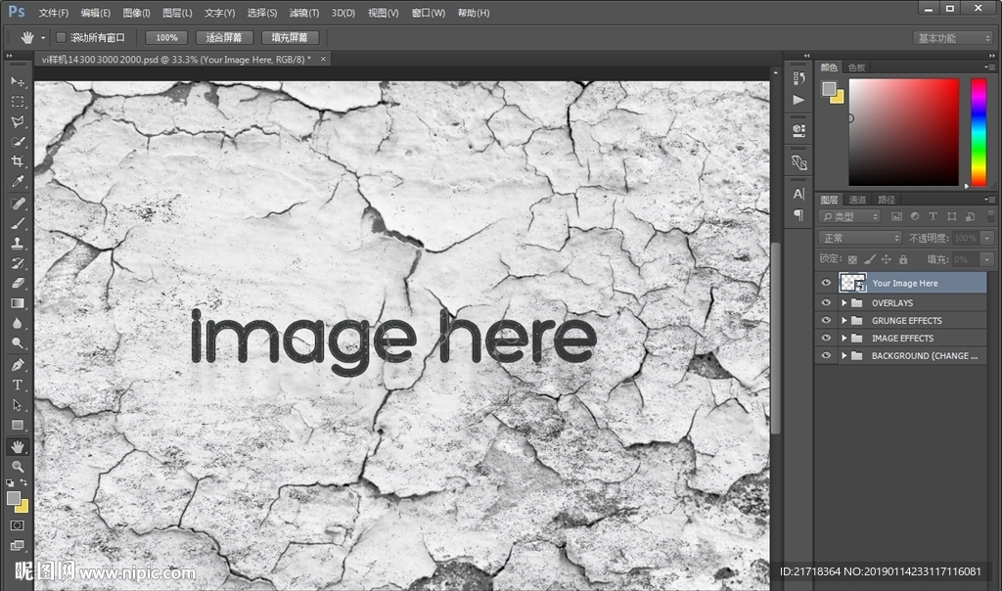The image size is (1002, 591).
Task: Hide the OVERLAYS group
Action: pos(826,303)
